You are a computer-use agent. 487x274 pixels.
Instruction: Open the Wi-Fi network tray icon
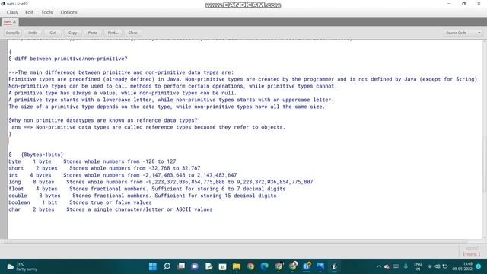click(430, 266)
